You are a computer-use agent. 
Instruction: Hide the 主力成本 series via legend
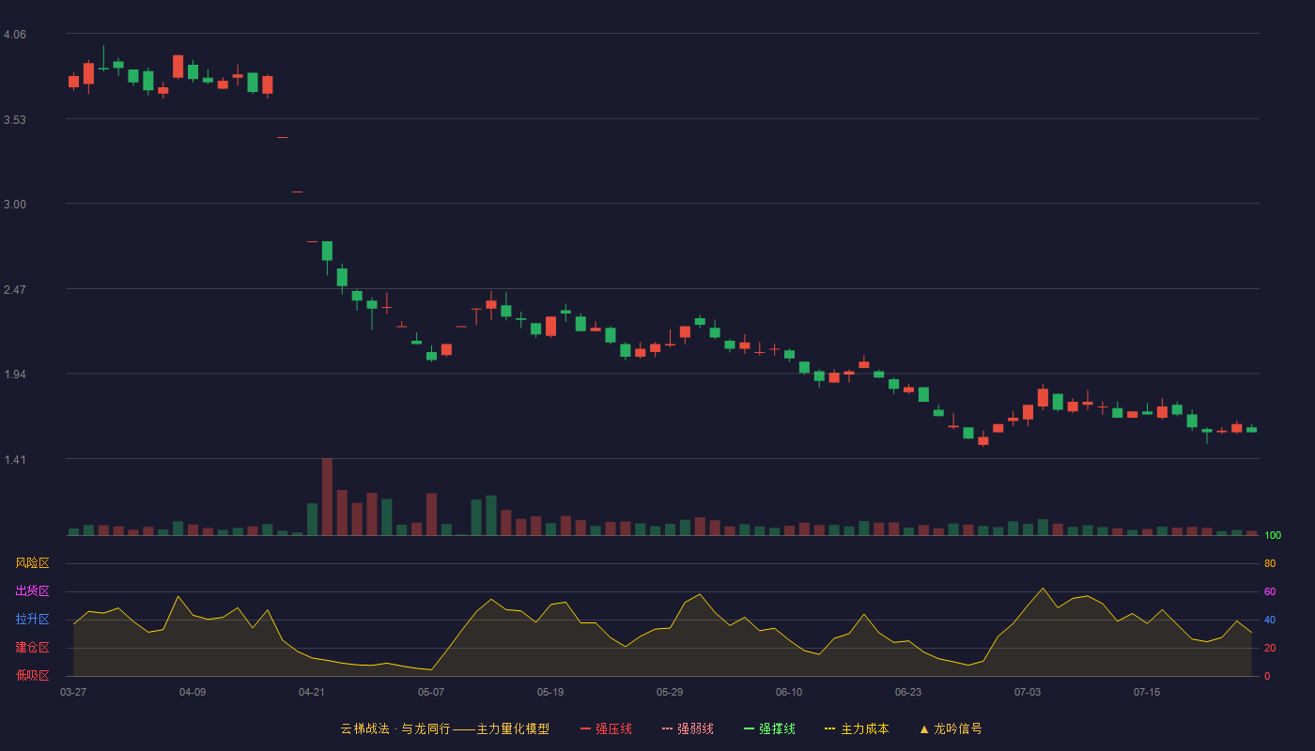(857, 728)
